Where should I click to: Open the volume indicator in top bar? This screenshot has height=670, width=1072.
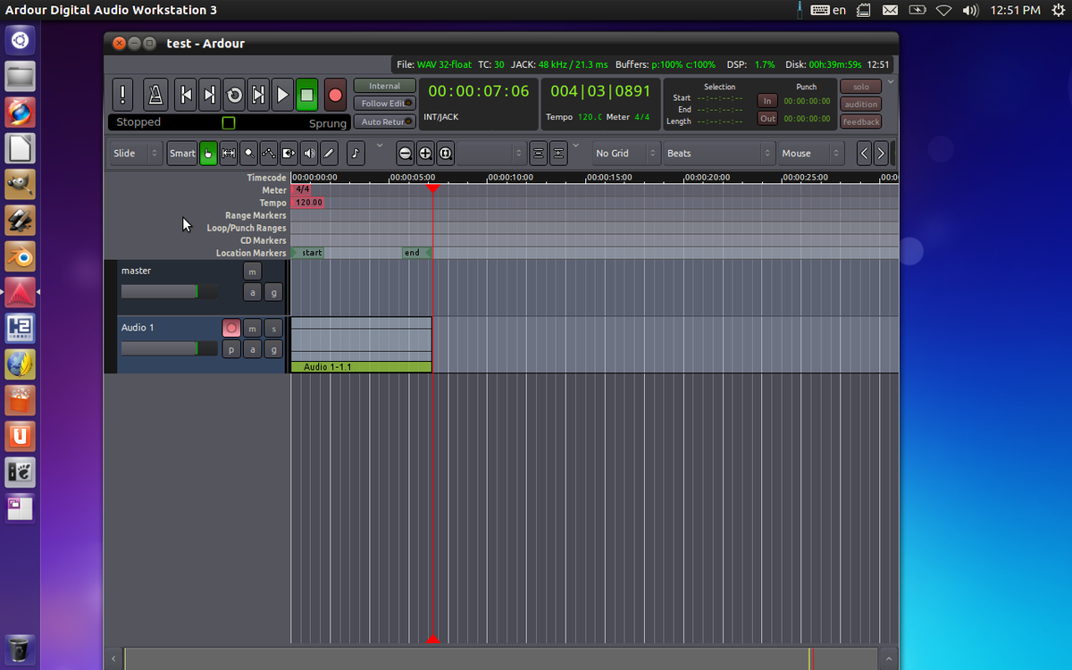click(x=970, y=10)
